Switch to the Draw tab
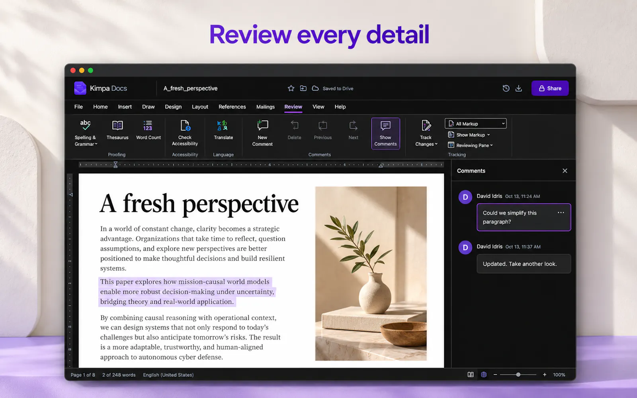637x398 pixels. coord(148,107)
